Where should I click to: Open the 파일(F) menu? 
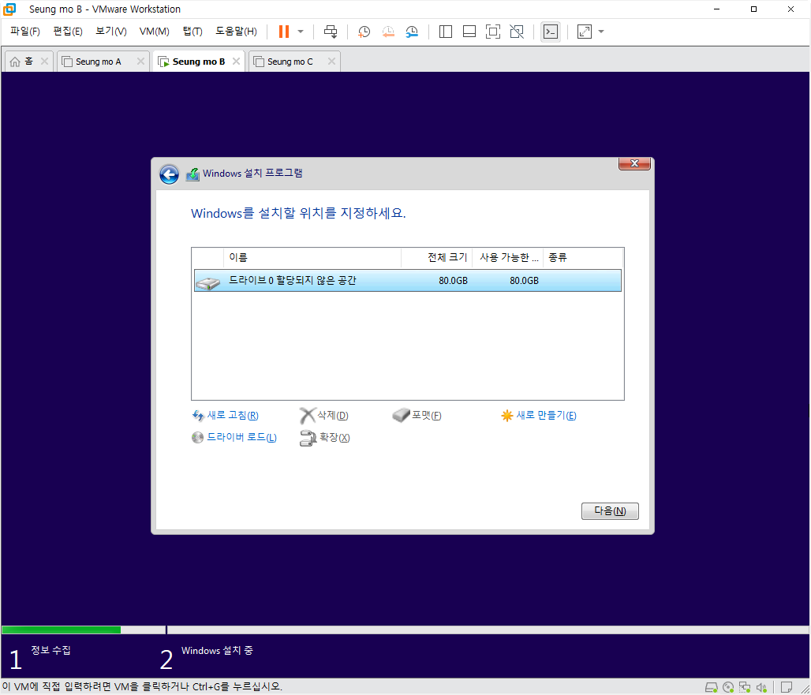pyautogui.click(x=24, y=32)
